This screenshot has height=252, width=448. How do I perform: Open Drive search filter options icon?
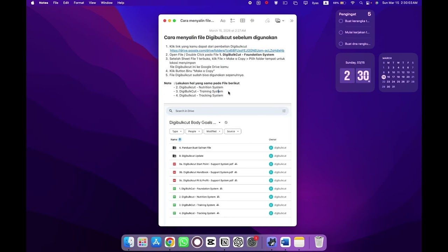(x=284, y=111)
